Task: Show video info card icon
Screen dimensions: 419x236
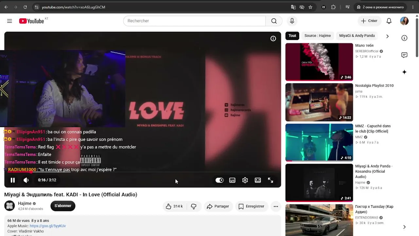Action: pos(273,38)
